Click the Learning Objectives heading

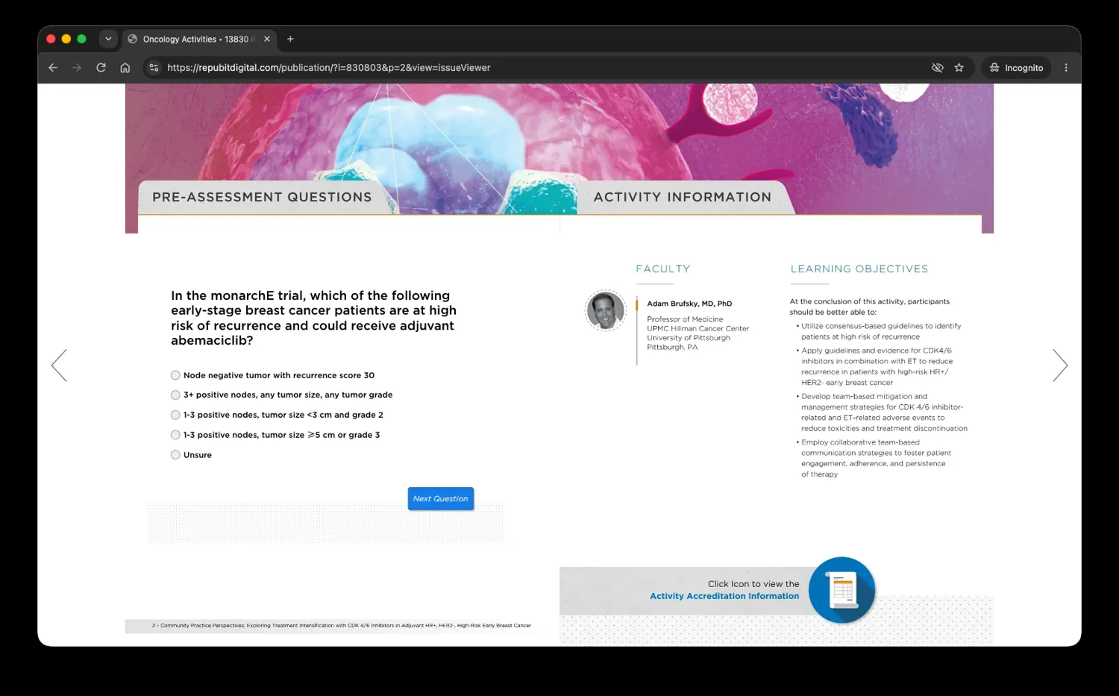pyautogui.click(x=859, y=269)
